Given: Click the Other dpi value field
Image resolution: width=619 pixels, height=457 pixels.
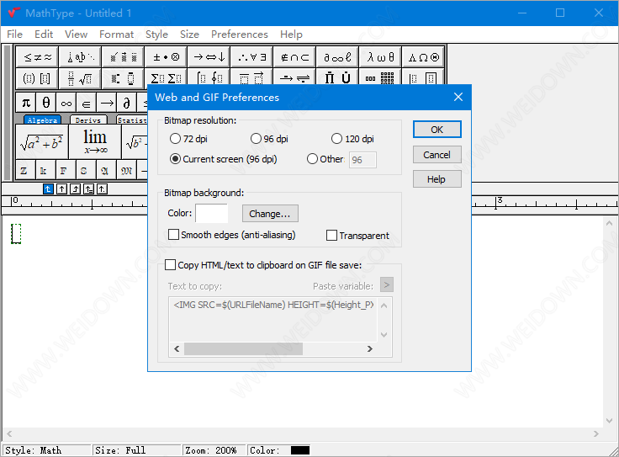Looking at the screenshot, I should pos(362,160).
